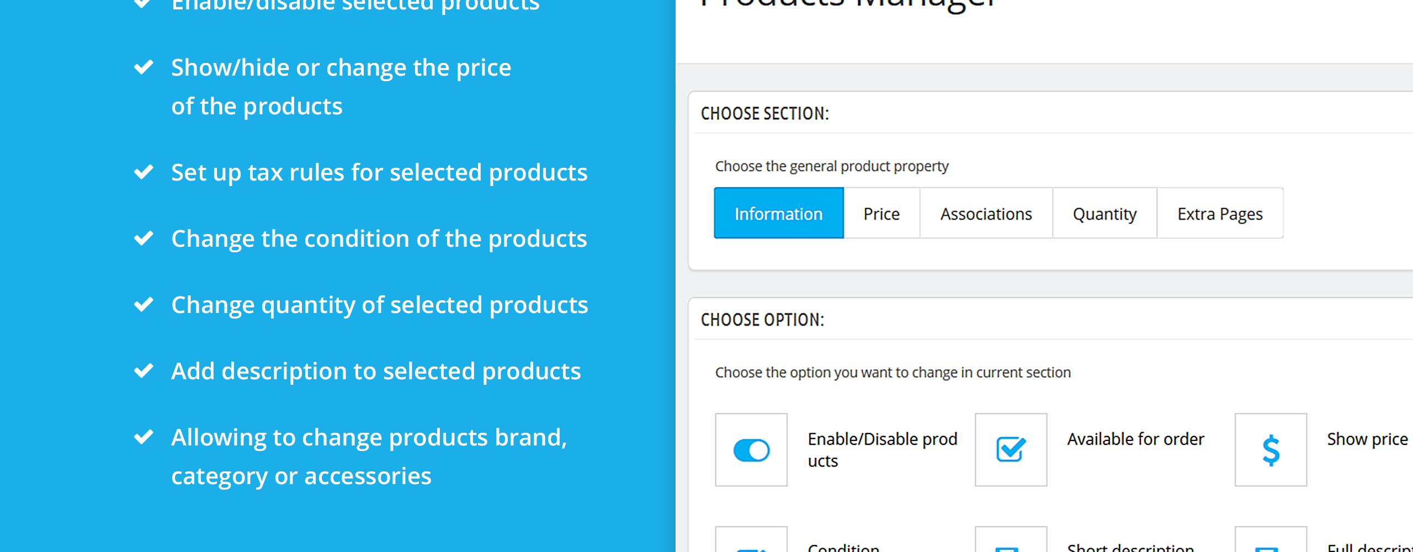This screenshot has width=1413, height=552.
Task: Click the Enable/Disable products label
Action: click(x=883, y=450)
